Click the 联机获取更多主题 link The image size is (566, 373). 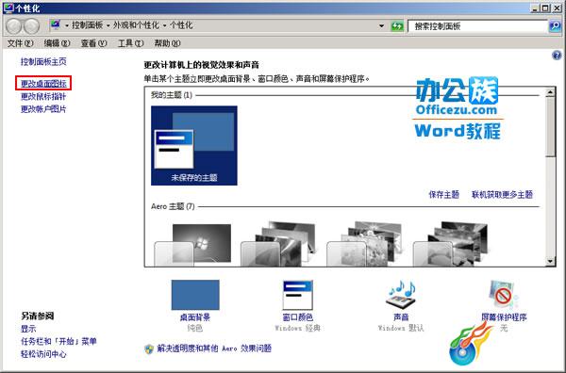click(502, 195)
